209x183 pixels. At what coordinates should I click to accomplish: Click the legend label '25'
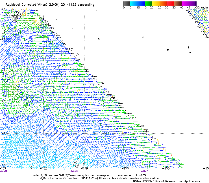point(160,8)
